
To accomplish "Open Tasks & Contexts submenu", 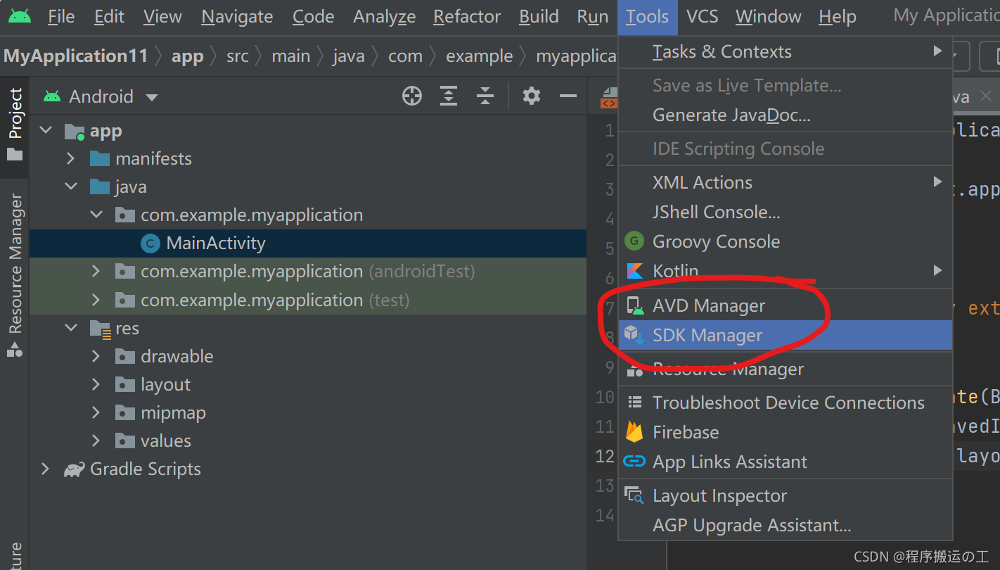I will (786, 51).
